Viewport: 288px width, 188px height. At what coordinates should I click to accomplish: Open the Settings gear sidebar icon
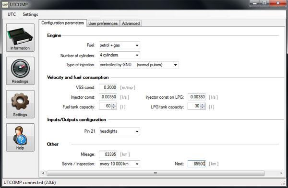20,104
